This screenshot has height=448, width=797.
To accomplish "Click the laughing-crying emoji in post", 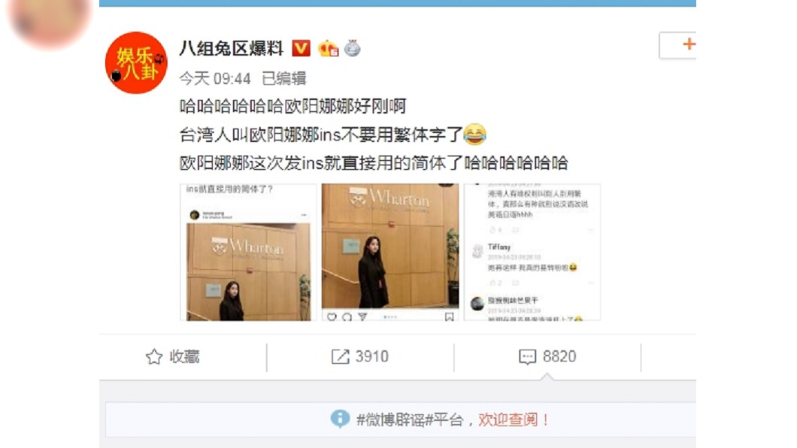I will tap(474, 135).
